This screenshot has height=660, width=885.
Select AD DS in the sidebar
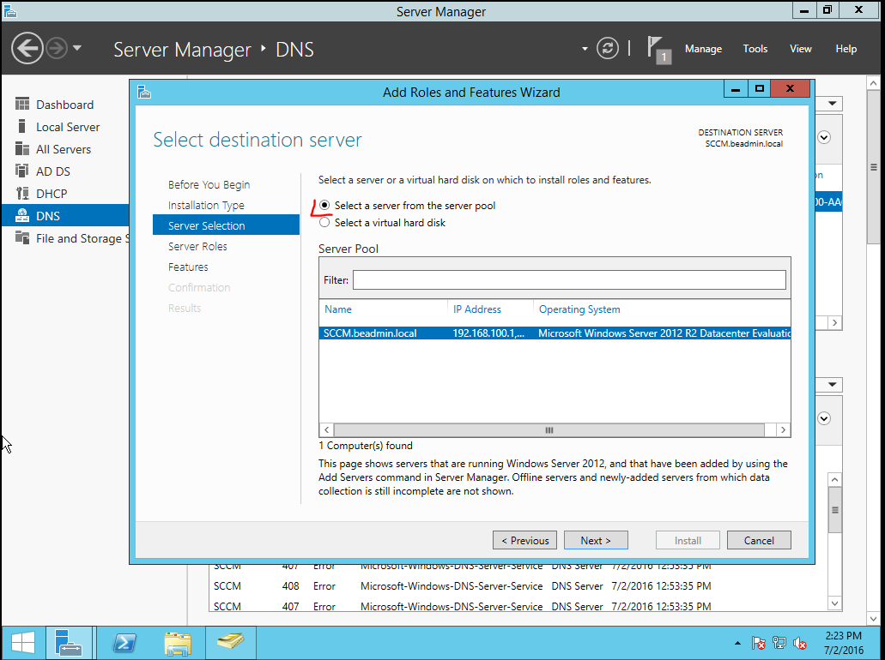pyautogui.click(x=65, y=171)
